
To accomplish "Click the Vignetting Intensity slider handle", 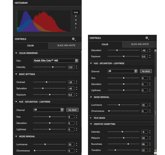I will (122, 132).
